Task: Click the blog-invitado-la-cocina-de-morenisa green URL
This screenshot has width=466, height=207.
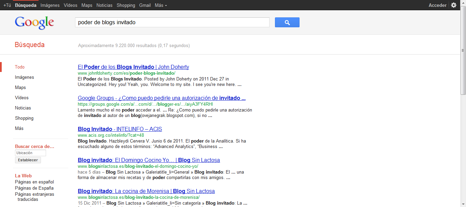Action: pyautogui.click(x=139, y=197)
